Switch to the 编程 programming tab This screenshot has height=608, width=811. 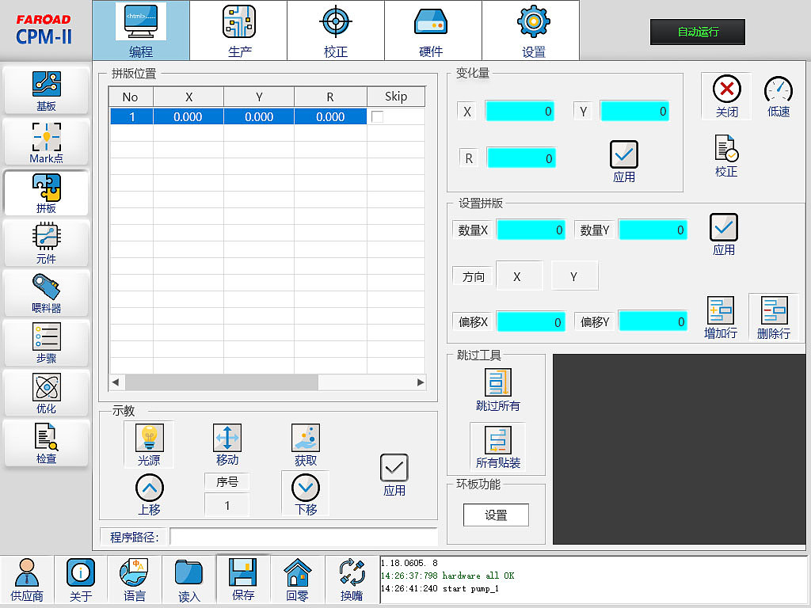point(141,31)
